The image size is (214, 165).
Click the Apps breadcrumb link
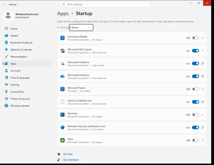click(63, 14)
